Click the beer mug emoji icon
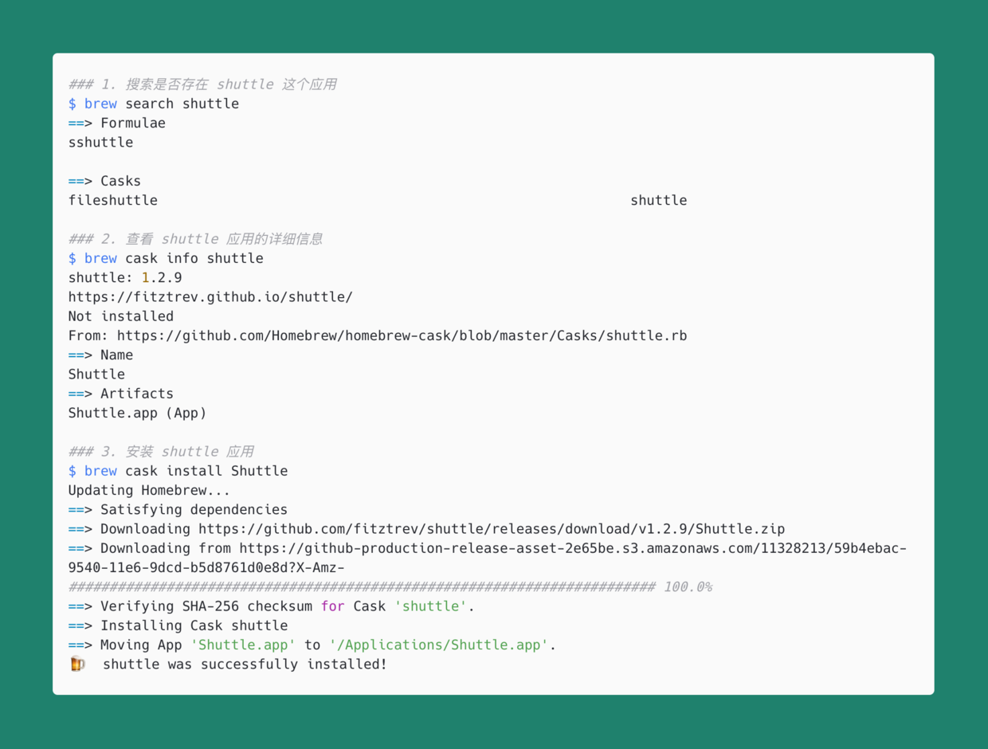 click(77, 664)
